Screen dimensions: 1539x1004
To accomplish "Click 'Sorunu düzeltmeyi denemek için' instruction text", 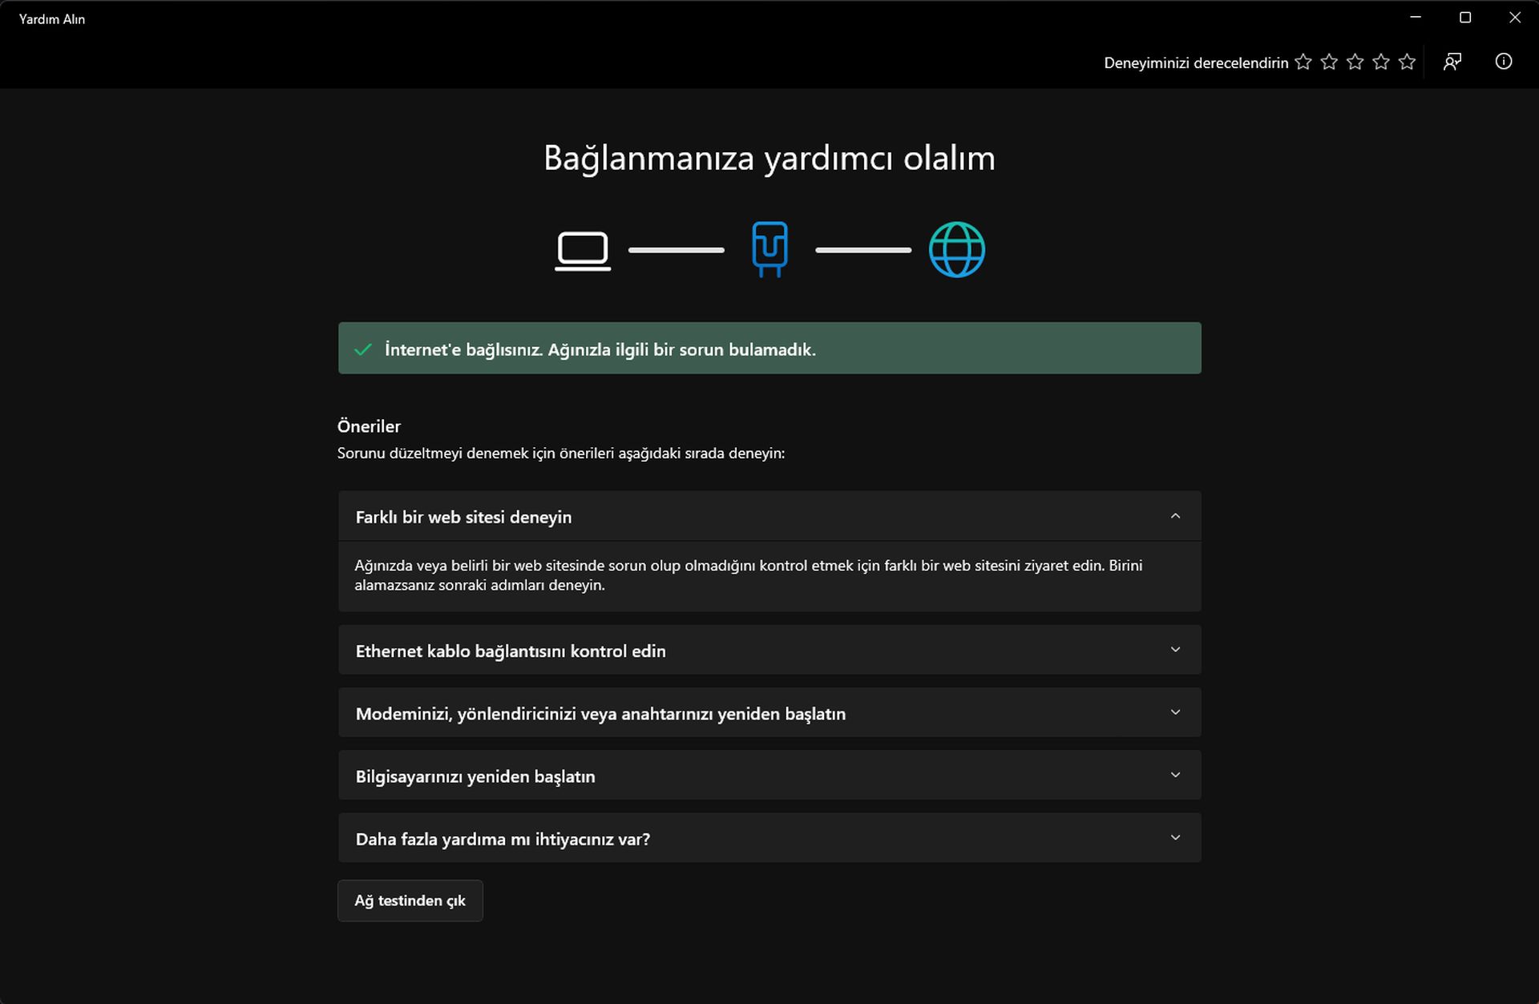I will pos(561,454).
